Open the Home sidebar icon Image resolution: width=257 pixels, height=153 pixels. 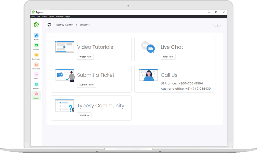tap(36, 35)
